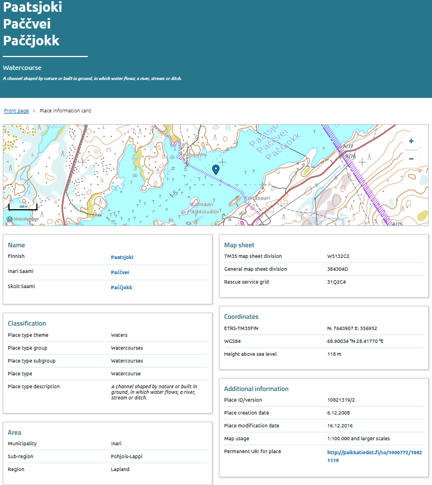Click the italic place type description in Classification

pos(154,392)
